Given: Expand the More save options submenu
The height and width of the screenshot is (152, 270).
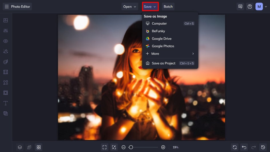Looking at the screenshot, I should coord(170,54).
